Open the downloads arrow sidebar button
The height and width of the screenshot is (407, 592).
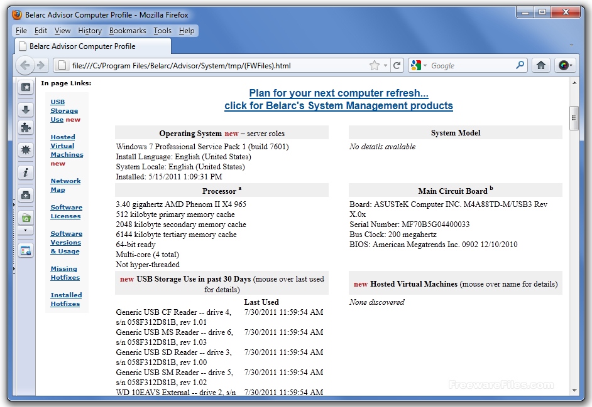click(26, 110)
